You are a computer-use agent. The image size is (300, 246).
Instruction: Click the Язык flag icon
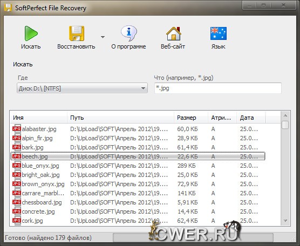(x=219, y=33)
